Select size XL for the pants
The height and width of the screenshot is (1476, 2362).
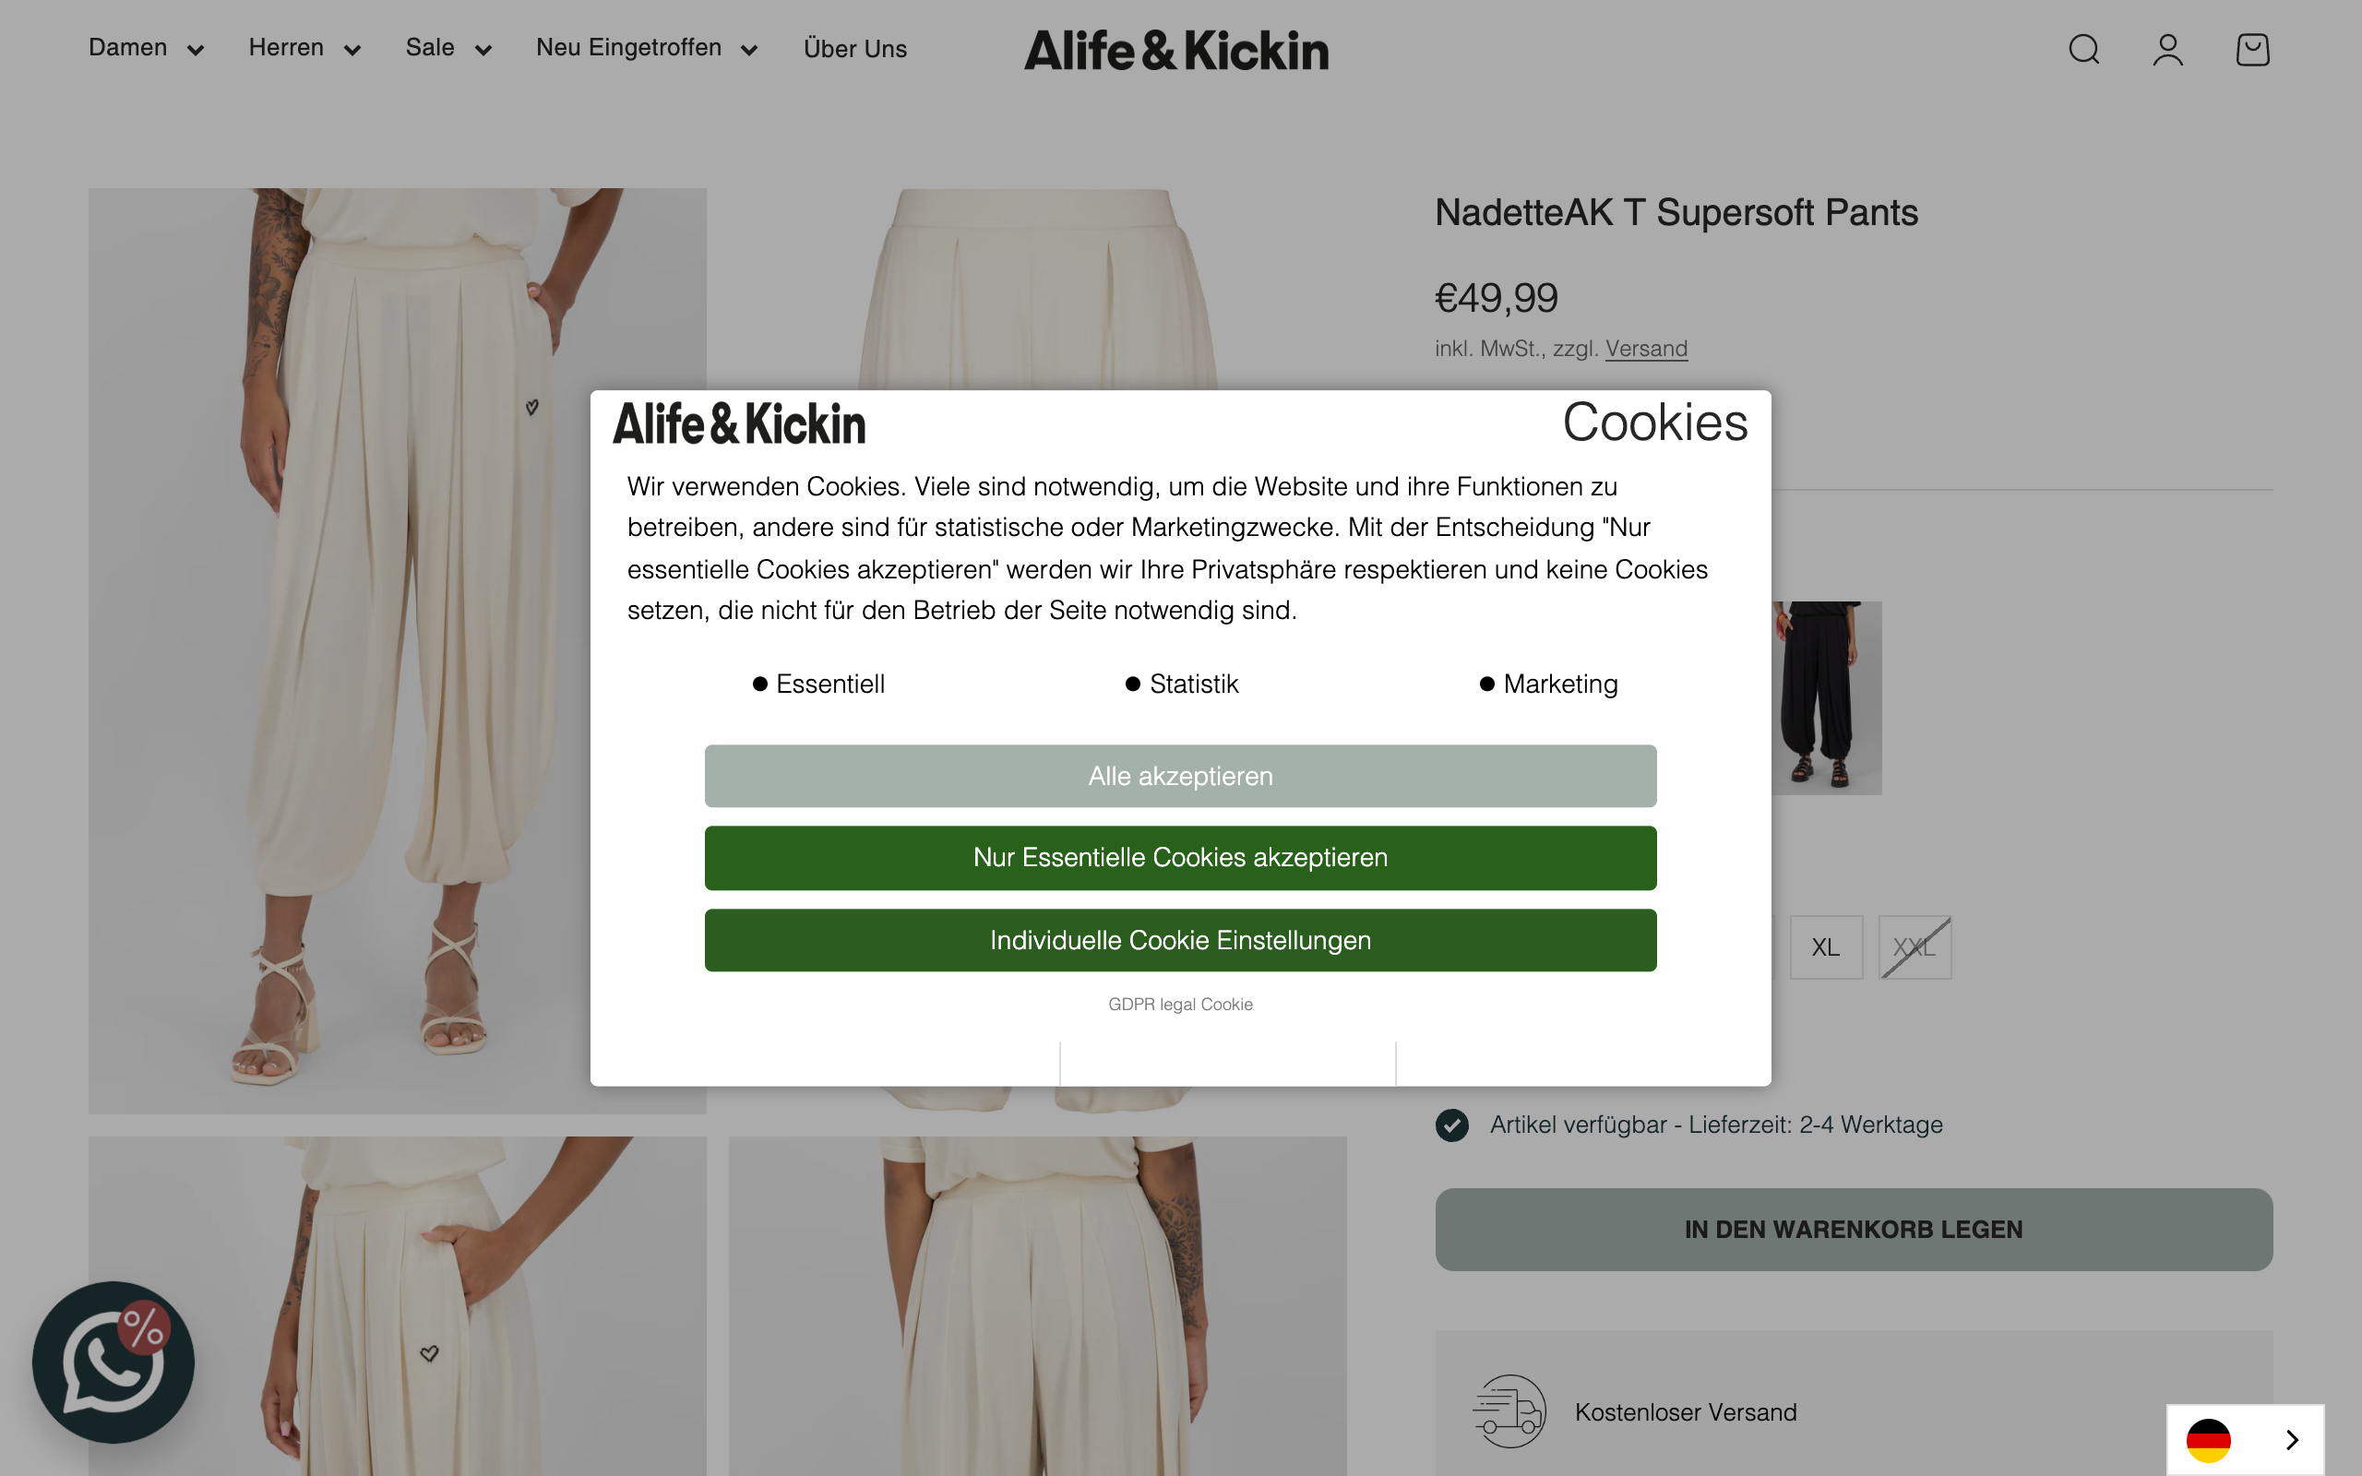(x=1824, y=946)
